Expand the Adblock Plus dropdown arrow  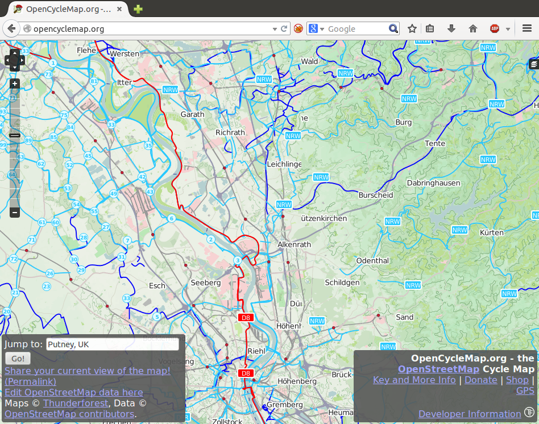point(508,29)
